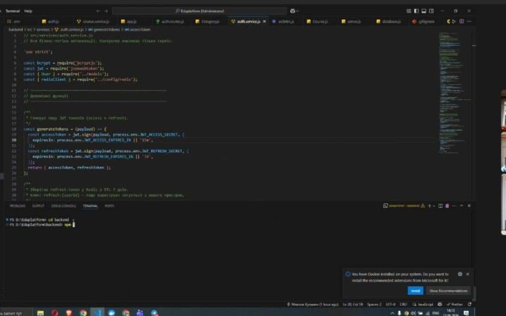Switch to the app.js editor tab
Image resolution: width=506 pixels, height=316 pixels.
(129, 21)
